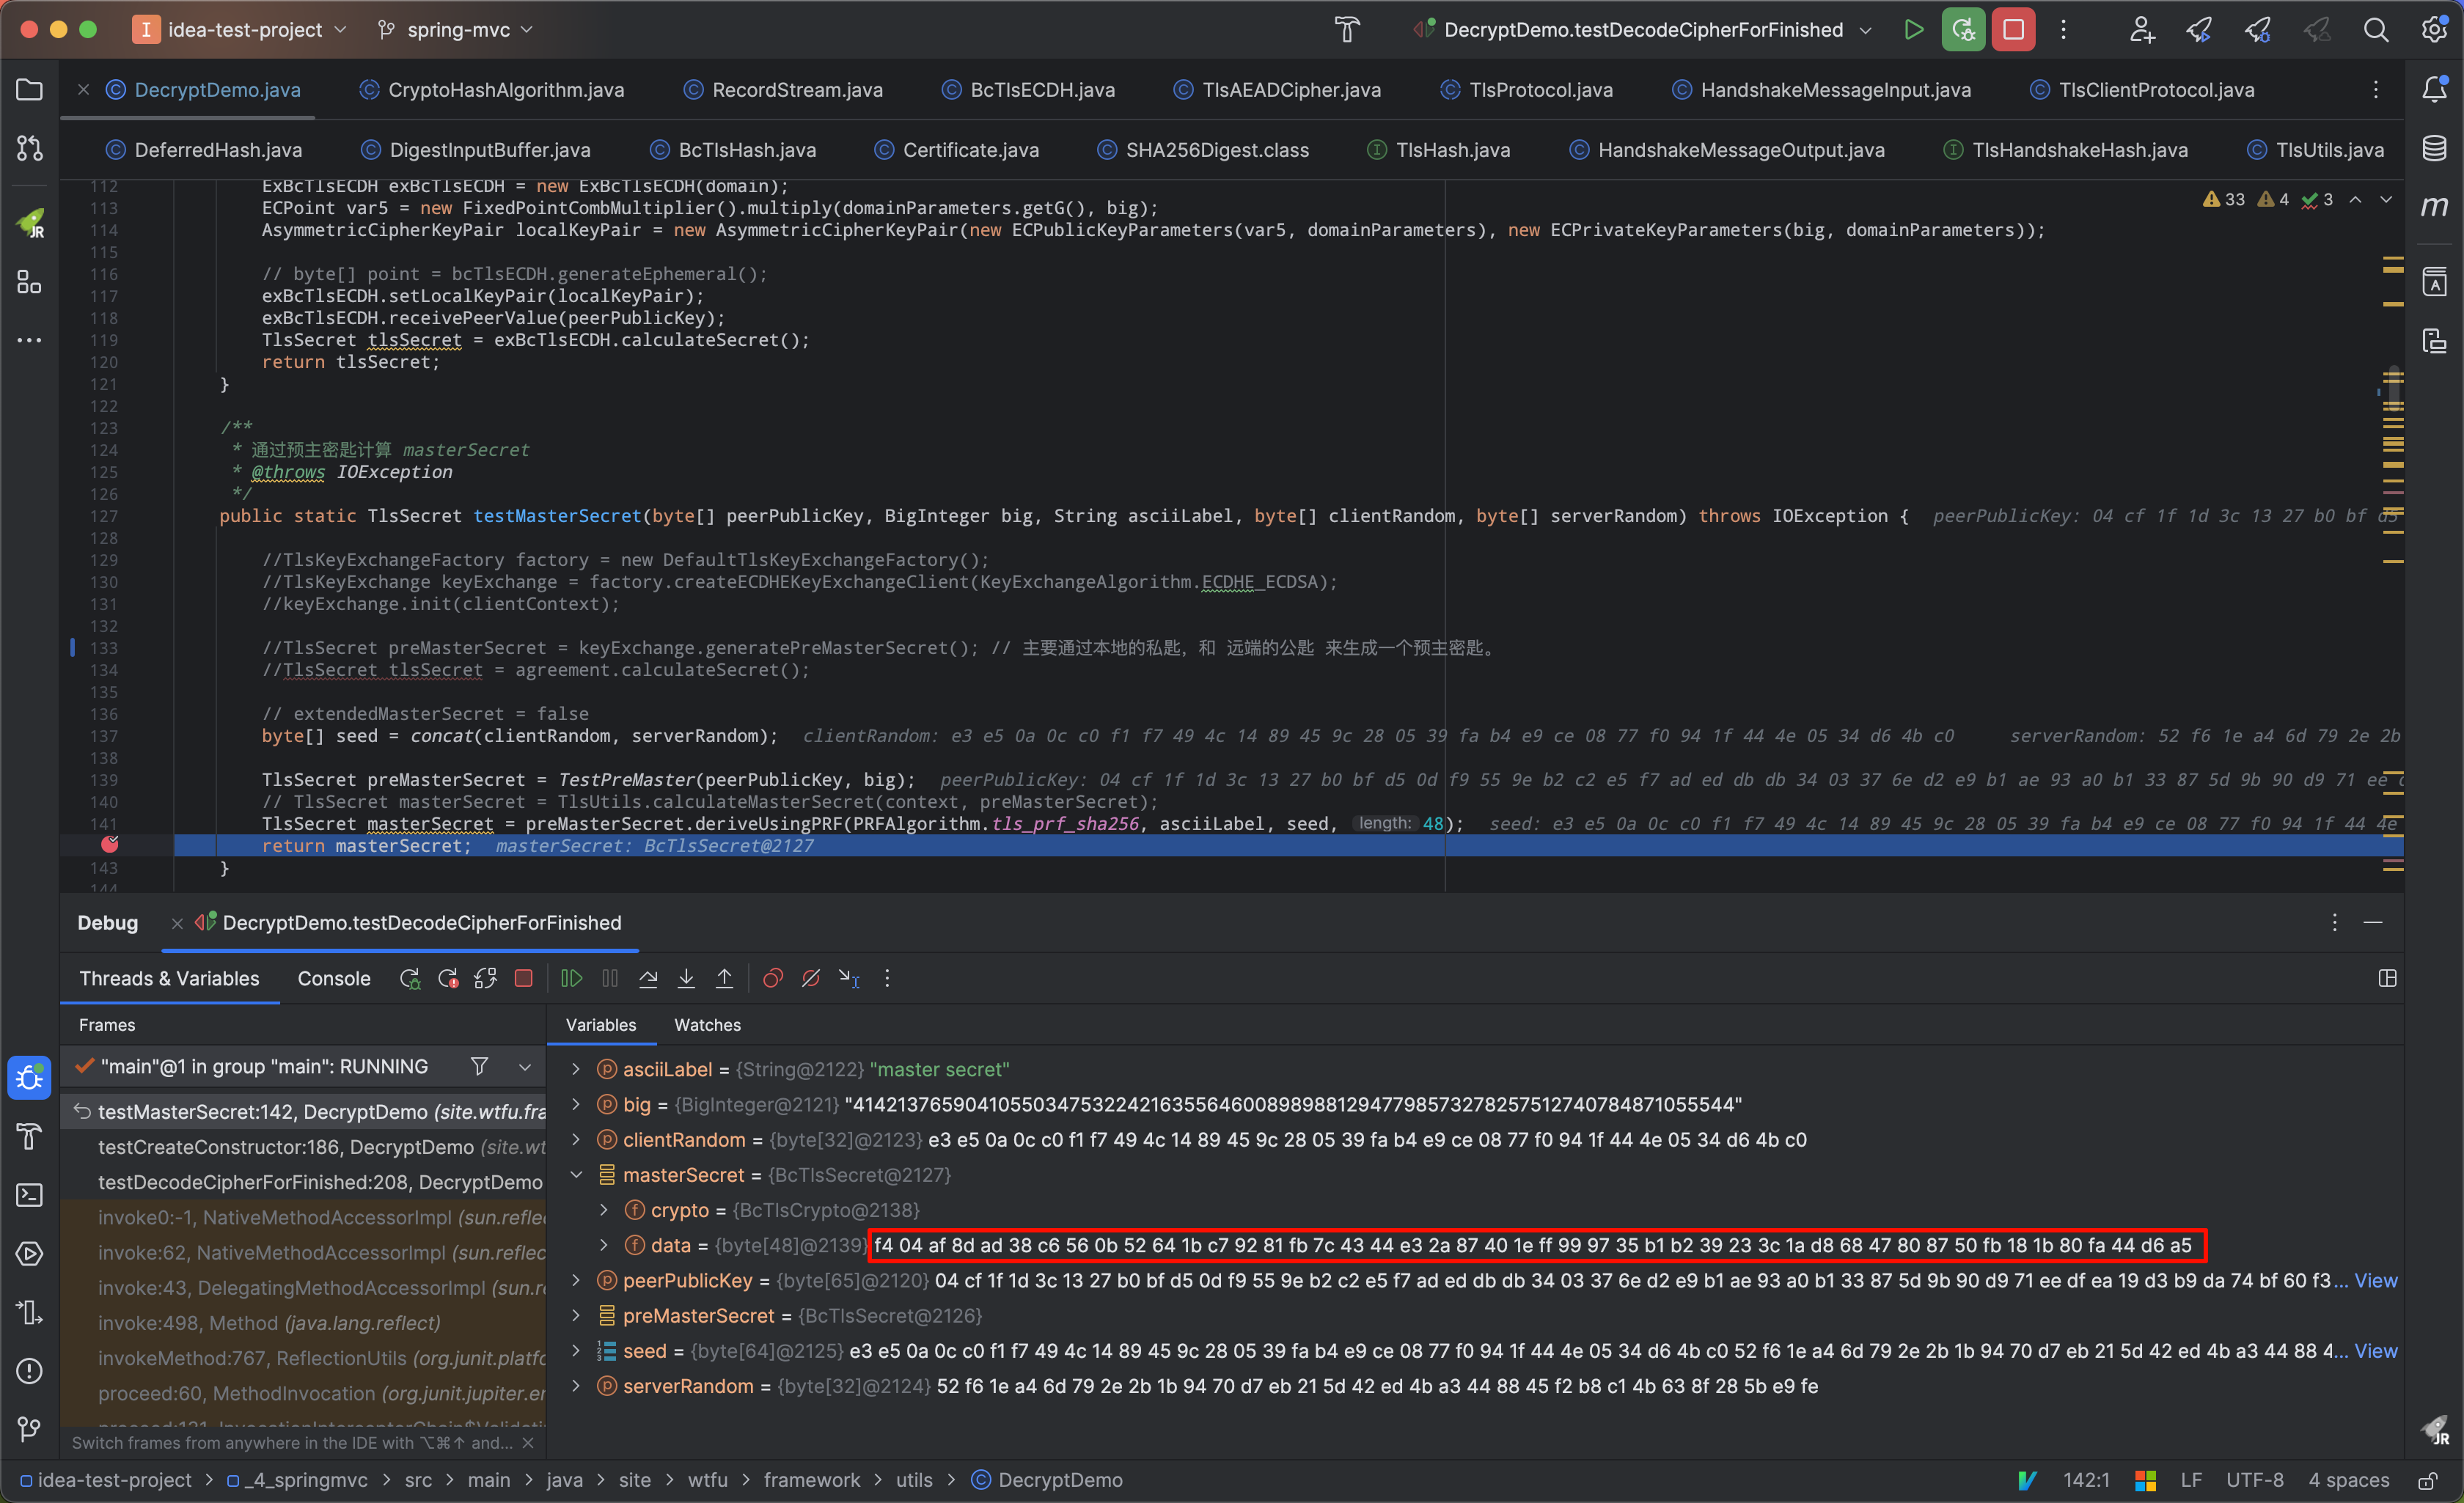Open the Maven tool window icon
The image size is (2464, 1503).
click(2434, 207)
